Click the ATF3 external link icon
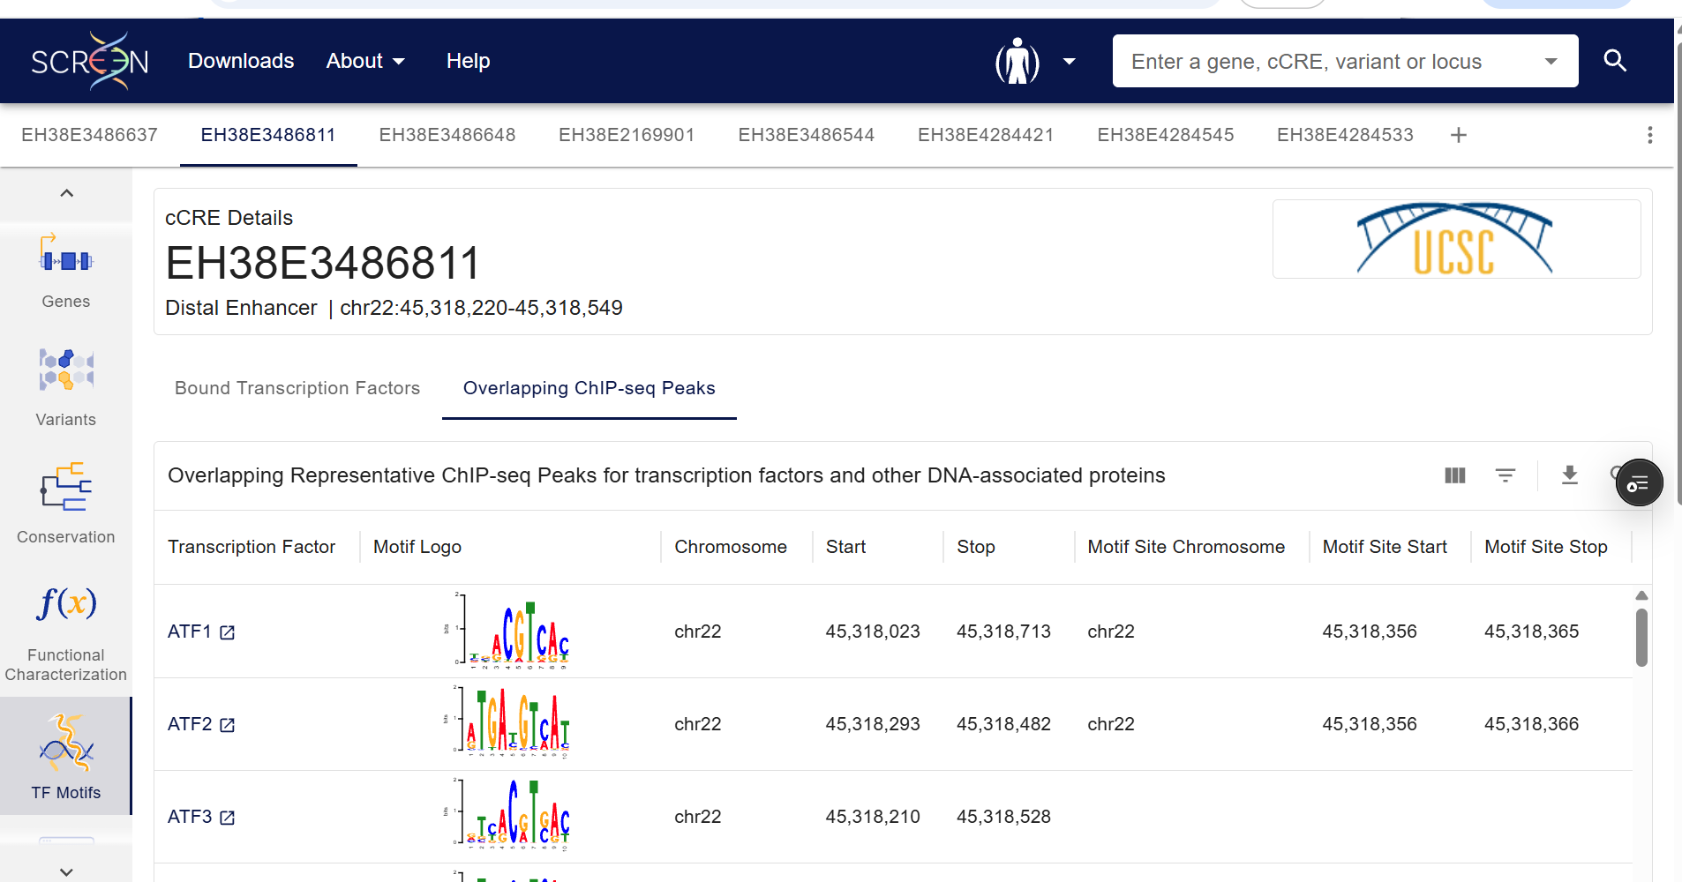This screenshot has width=1682, height=882. tap(228, 818)
